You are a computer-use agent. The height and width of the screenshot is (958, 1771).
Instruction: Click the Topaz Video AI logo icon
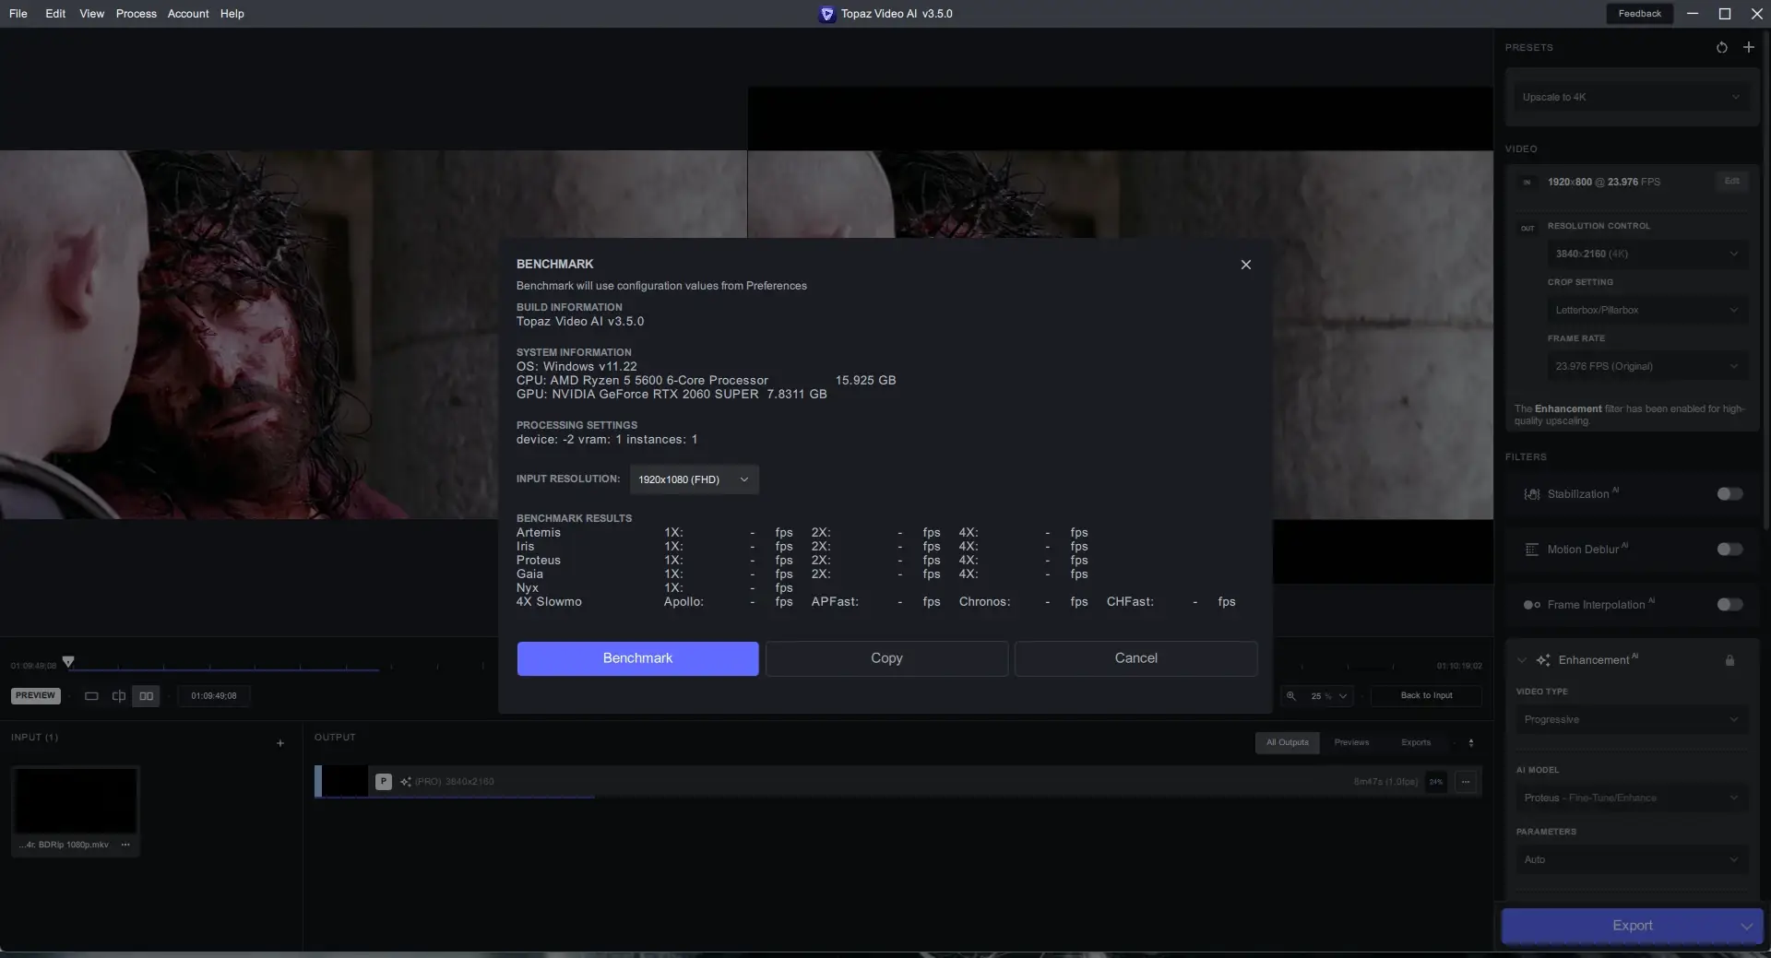pyautogui.click(x=826, y=14)
